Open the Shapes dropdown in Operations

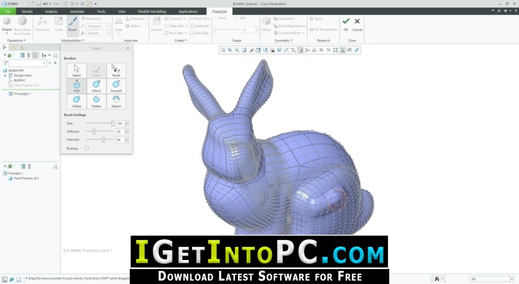pyautogui.click(x=6, y=29)
